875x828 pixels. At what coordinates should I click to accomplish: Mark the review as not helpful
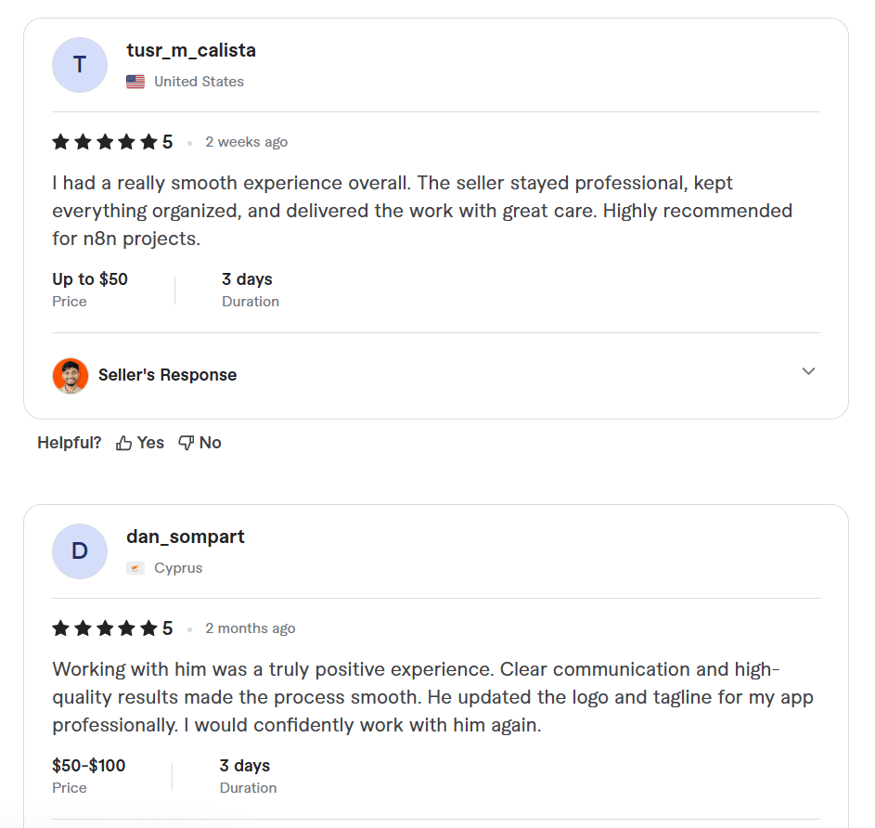pos(199,443)
